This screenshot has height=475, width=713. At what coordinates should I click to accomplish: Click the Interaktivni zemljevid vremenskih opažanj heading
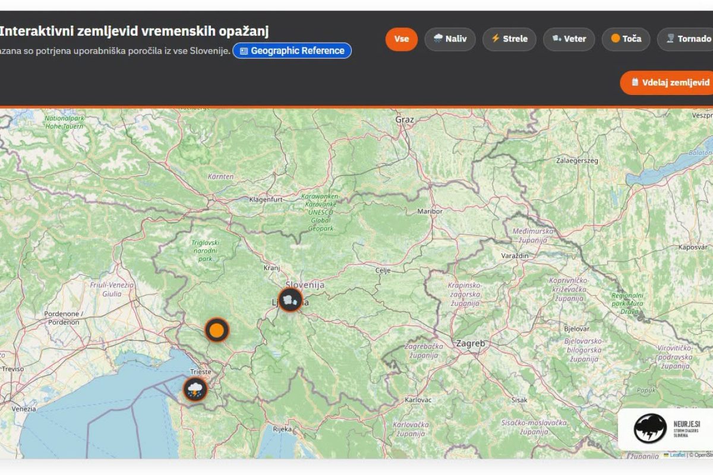134,31
